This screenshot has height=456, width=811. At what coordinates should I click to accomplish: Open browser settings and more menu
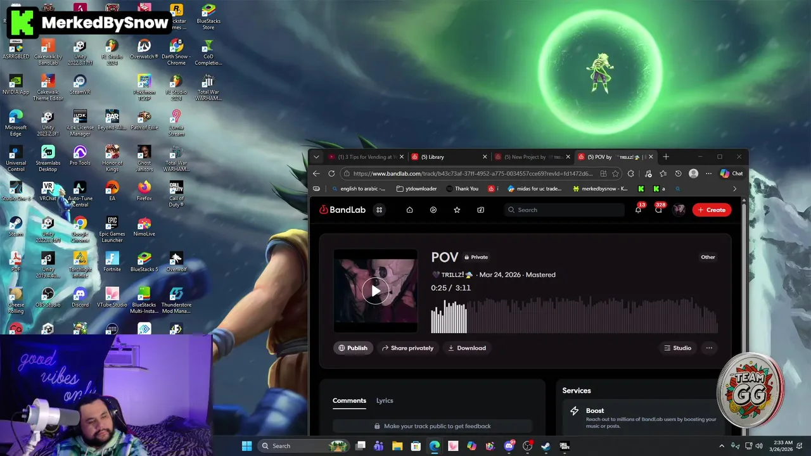708,174
